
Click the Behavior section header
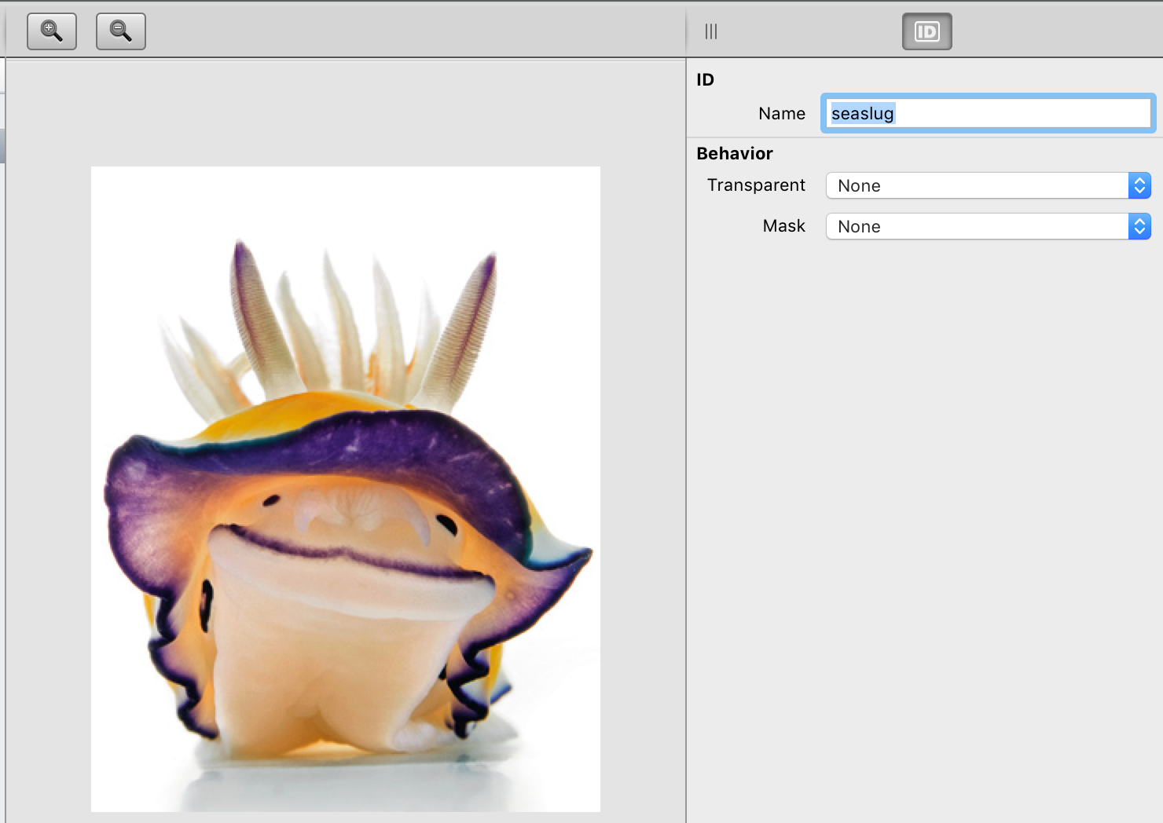(x=735, y=153)
